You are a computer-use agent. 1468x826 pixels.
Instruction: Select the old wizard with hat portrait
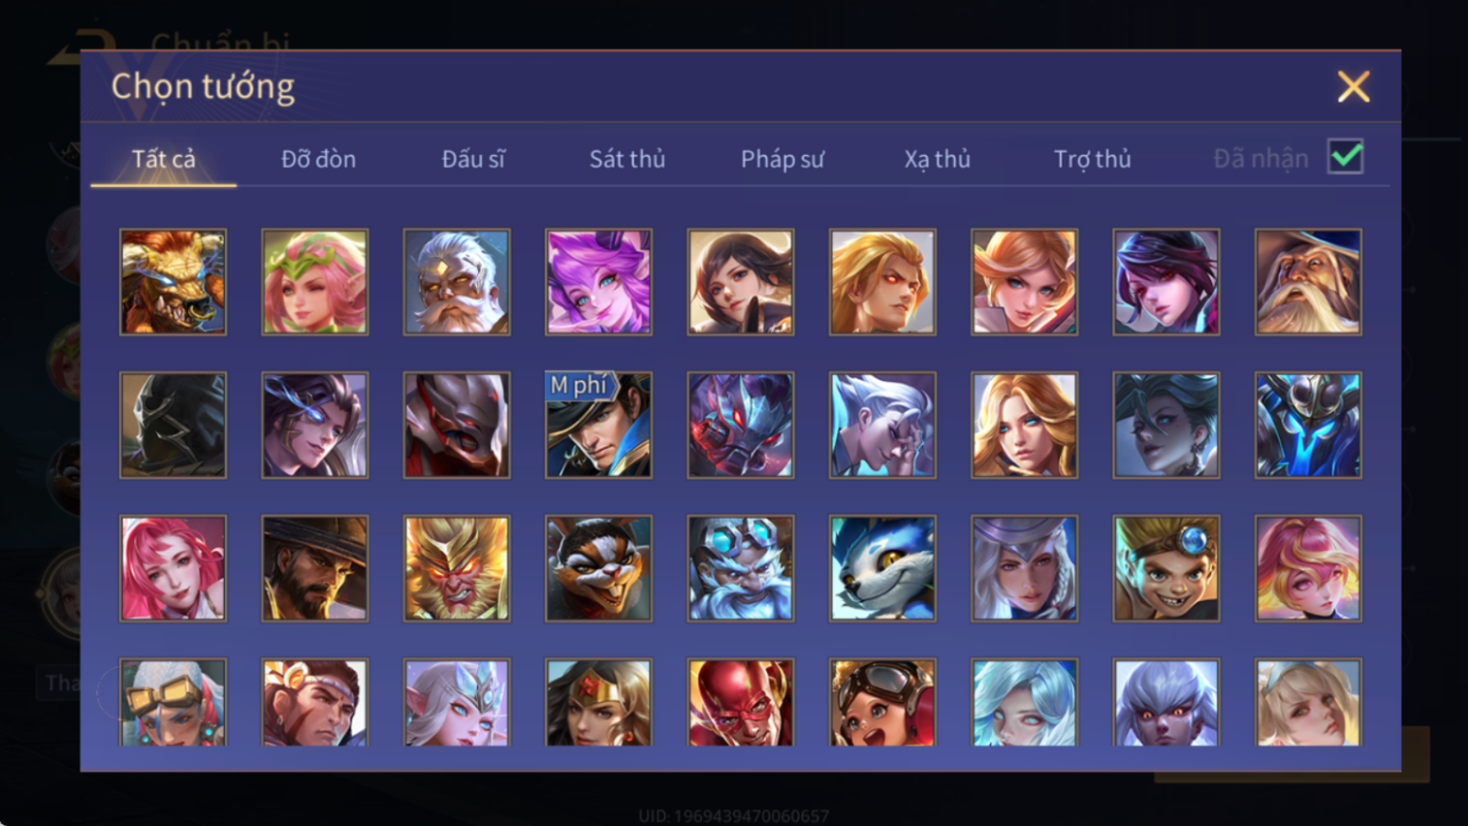click(1308, 282)
